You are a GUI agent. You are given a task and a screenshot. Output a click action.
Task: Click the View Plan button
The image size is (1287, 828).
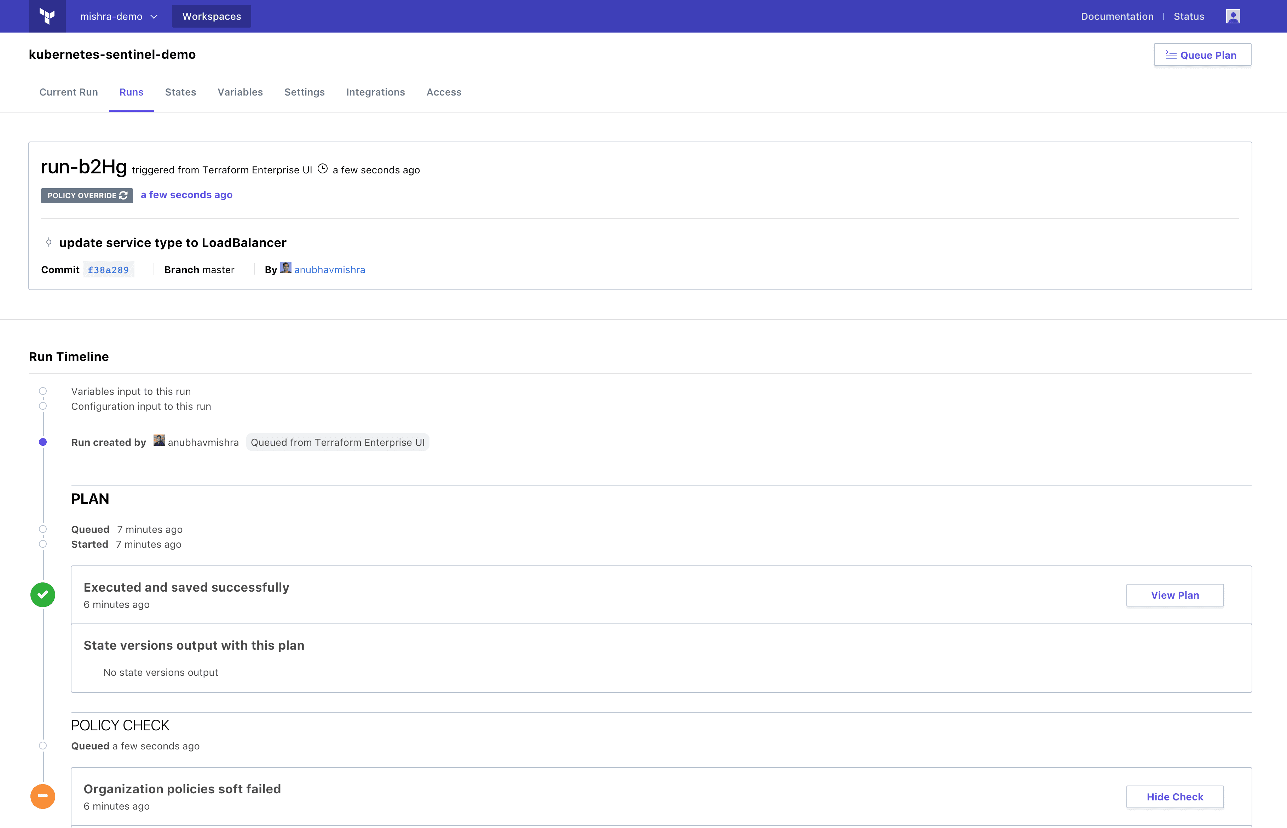coord(1175,595)
